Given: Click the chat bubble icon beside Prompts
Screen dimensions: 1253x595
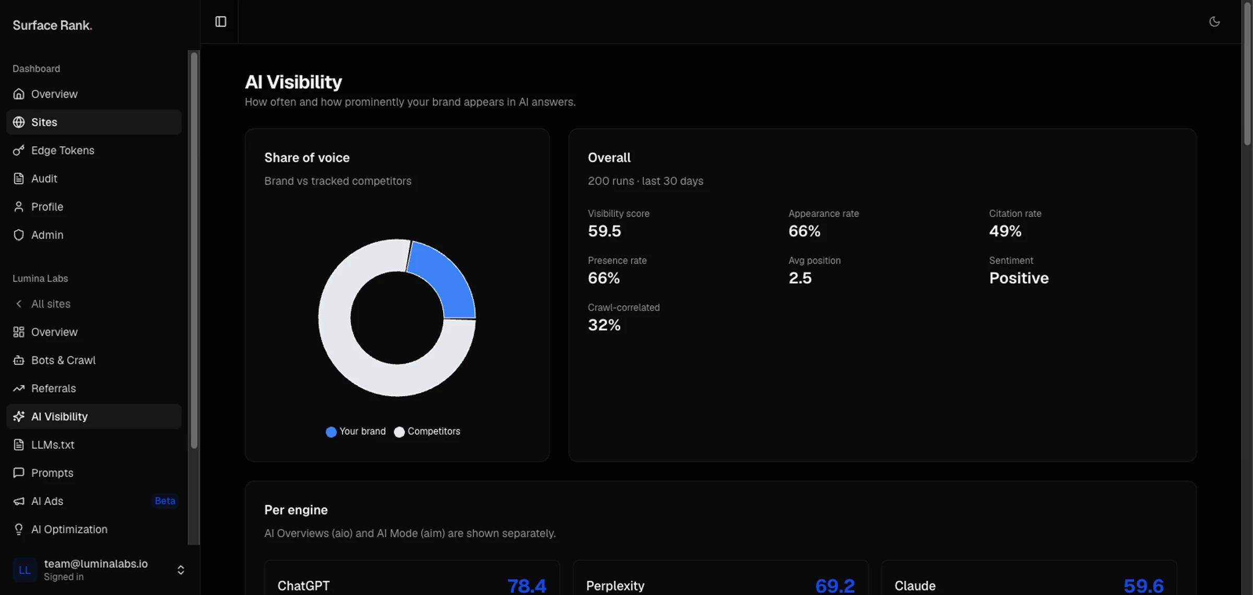Looking at the screenshot, I should tap(19, 473).
